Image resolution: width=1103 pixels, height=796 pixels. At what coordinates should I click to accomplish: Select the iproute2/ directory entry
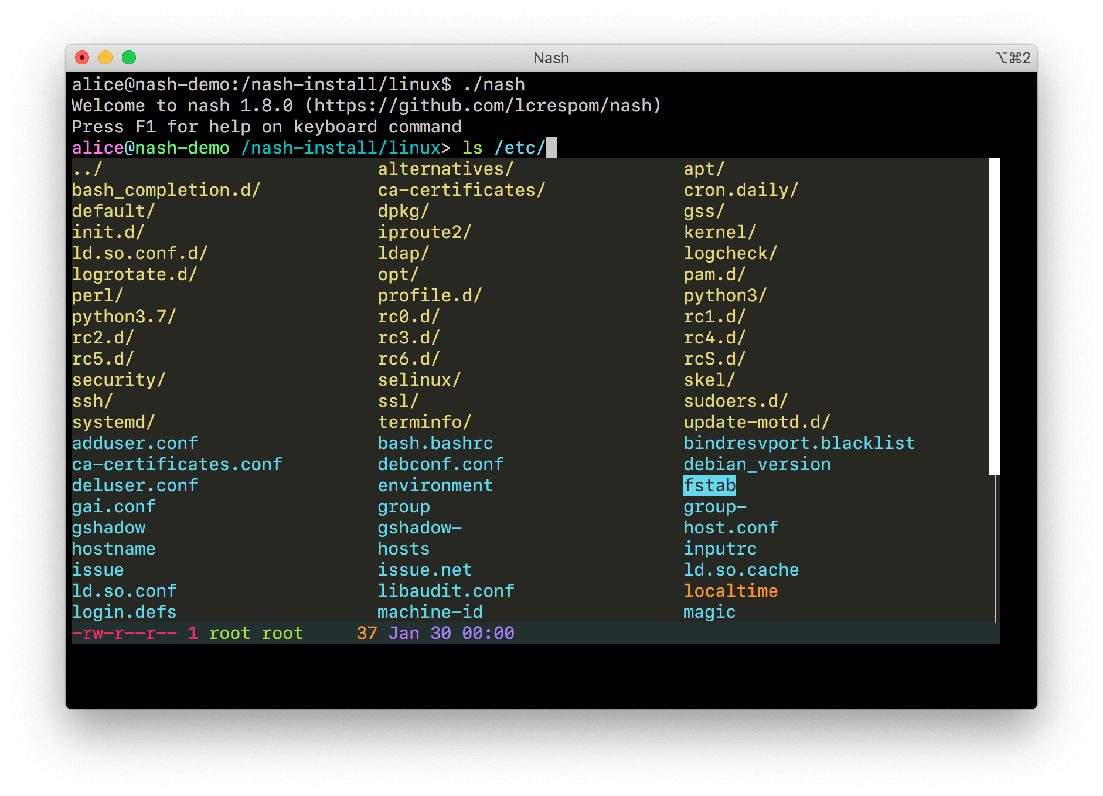click(x=424, y=232)
